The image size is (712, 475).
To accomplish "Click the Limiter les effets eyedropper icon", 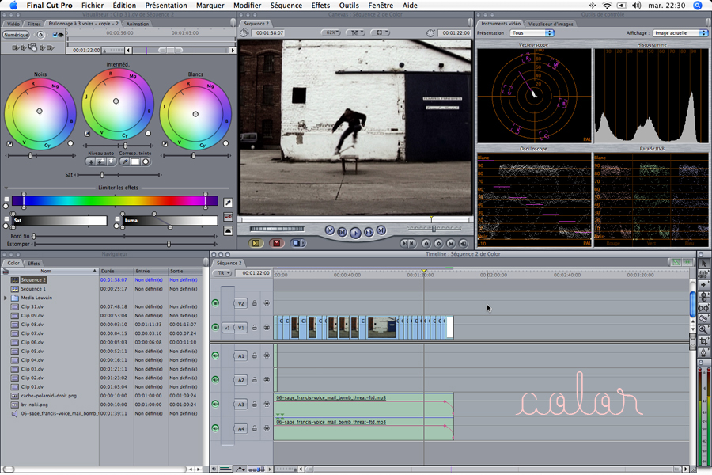I will pos(228,203).
